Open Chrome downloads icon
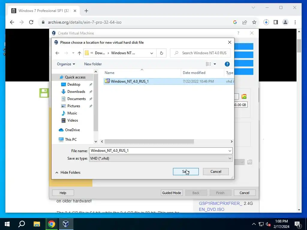 tap(266, 22)
